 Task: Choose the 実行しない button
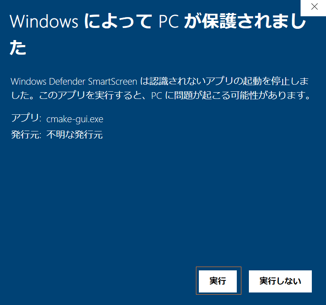click(280, 281)
